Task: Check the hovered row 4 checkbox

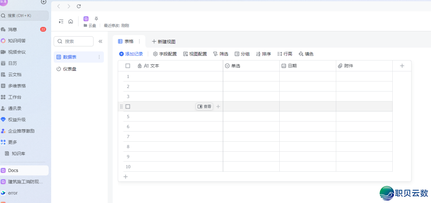Action: (x=128, y=106)
